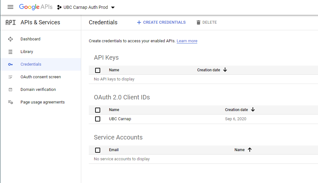This screenshot has width=318, height=183.
Task: Select all Service Accounts checkbox
Action: click(x=98, y=150)
